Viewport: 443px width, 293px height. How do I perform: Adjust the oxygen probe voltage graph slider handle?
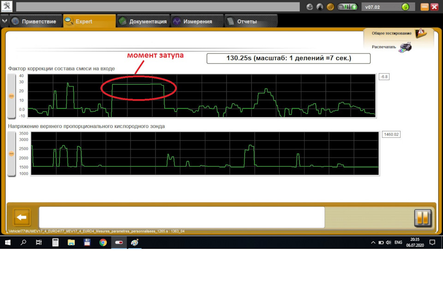tap(11, 154)
